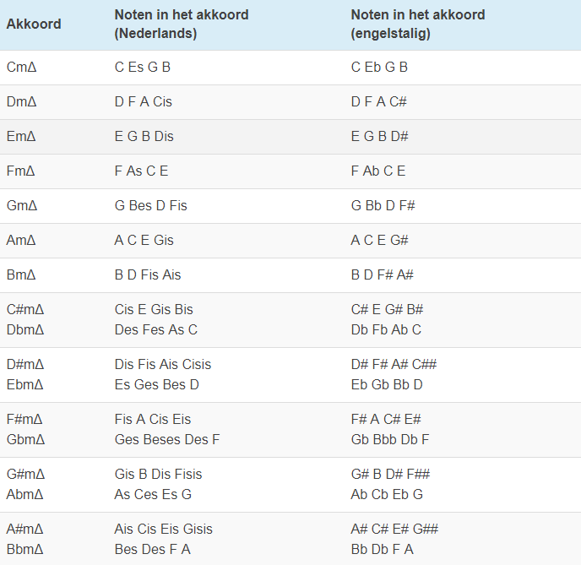Viewport: 581px width, 565px height.
Task: Click the English notes "G# B D# F##"
Action: click(390, 475)
